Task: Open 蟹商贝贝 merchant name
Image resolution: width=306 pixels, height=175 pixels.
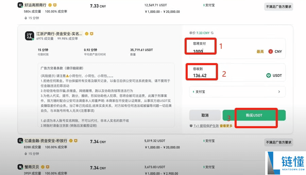Action: pos(32,167)
